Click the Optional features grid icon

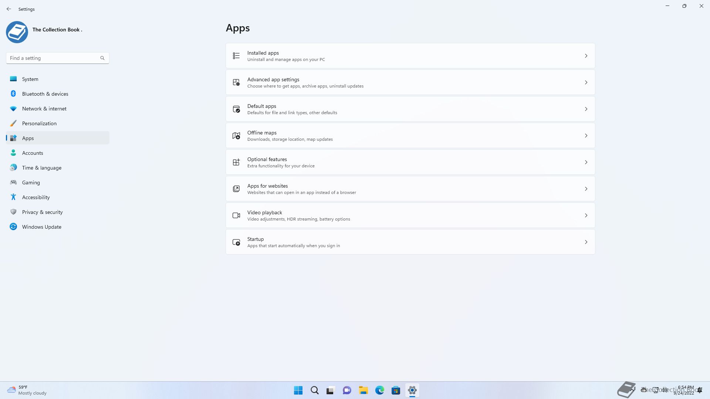pos(236,162)
